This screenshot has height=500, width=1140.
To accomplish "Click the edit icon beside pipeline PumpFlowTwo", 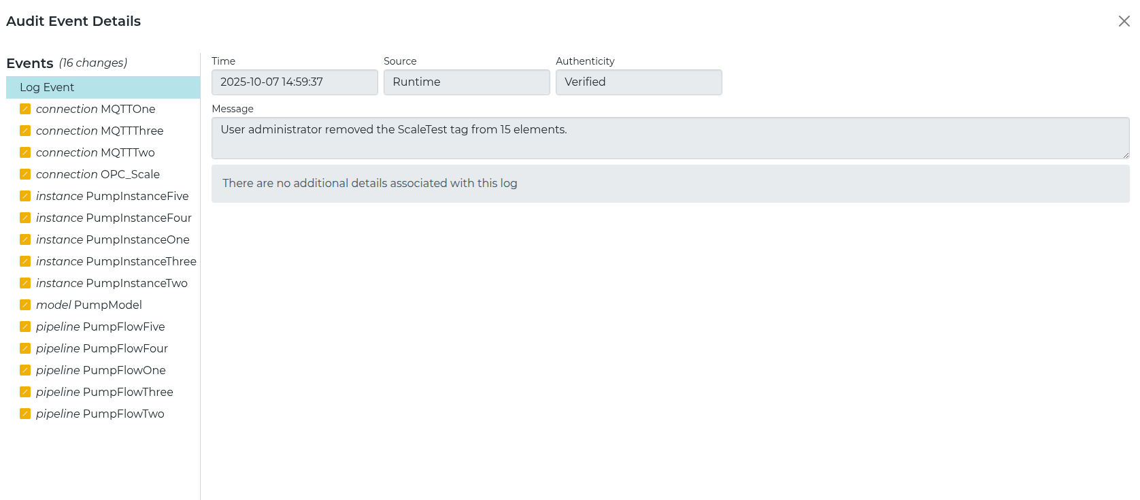I will click(25, 414).
